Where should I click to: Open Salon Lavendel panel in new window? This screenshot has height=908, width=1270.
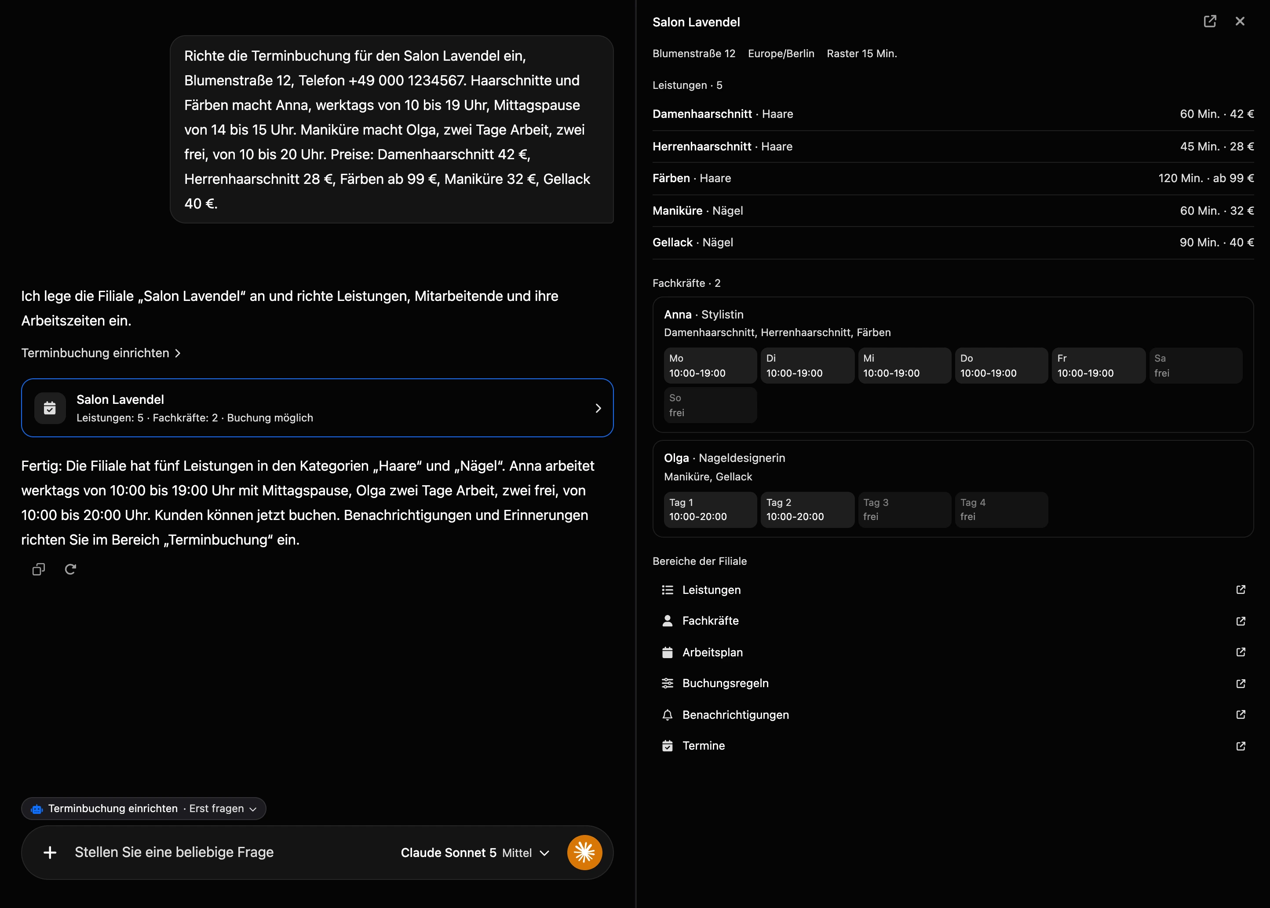pos(1210,21)
